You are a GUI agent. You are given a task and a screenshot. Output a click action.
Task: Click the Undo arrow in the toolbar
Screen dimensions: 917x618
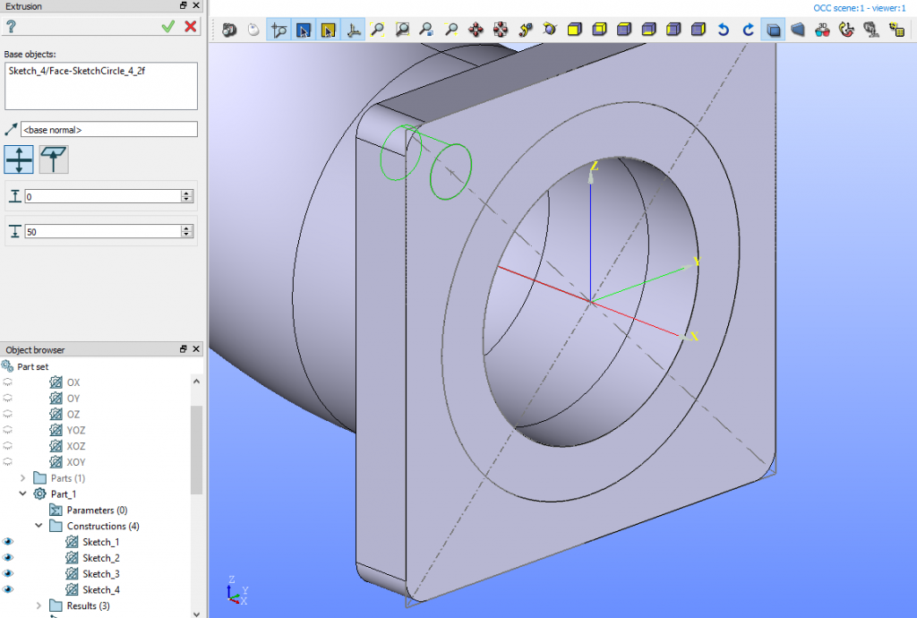(723, 29)
